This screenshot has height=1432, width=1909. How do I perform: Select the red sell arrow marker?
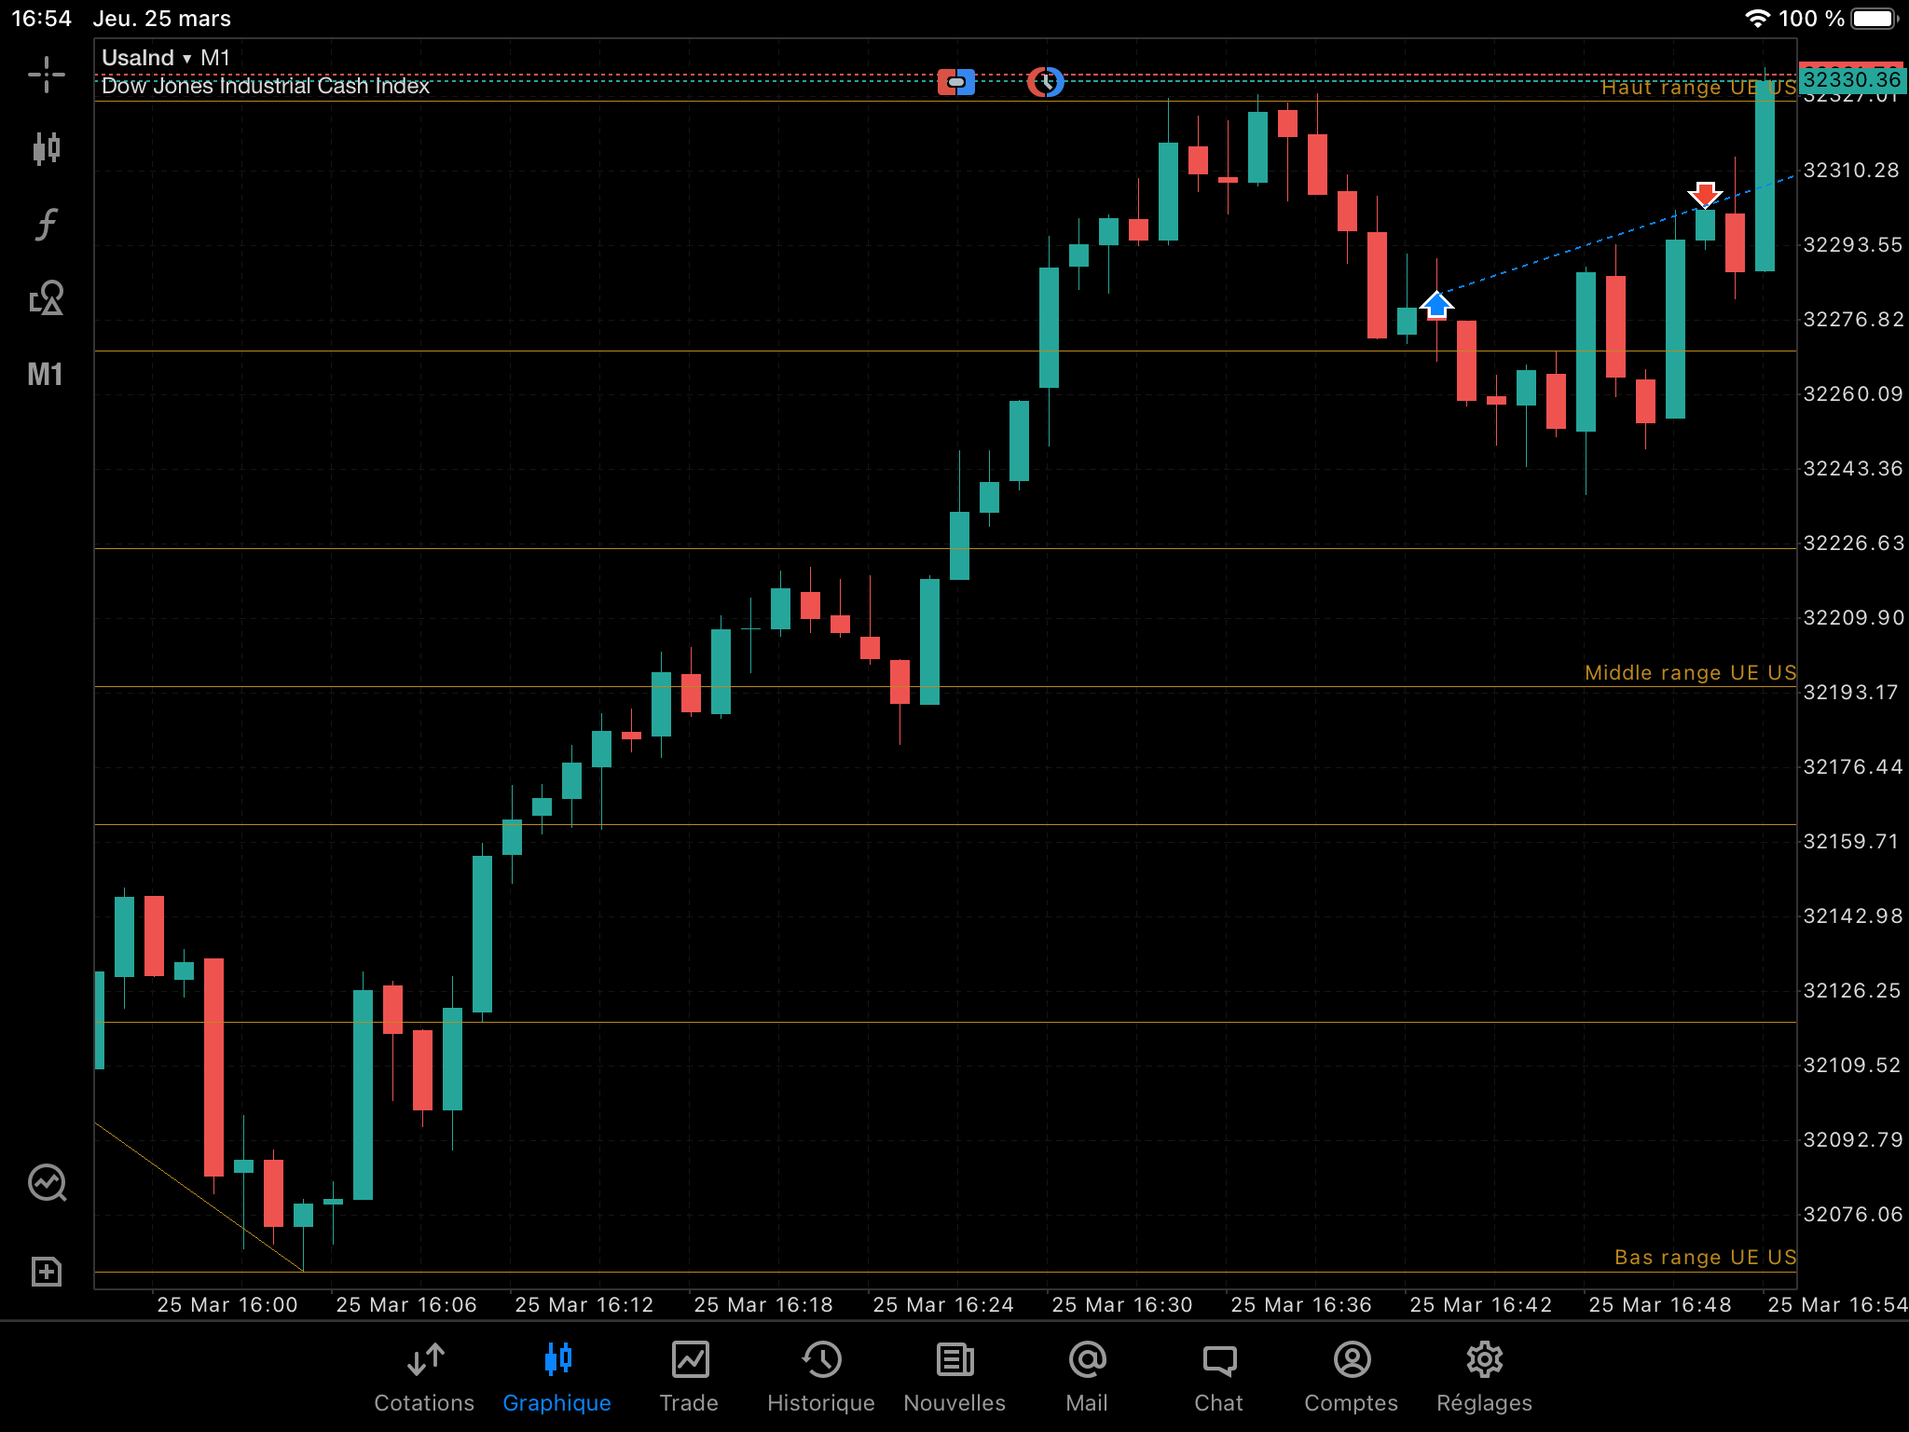pos(1705,194)
